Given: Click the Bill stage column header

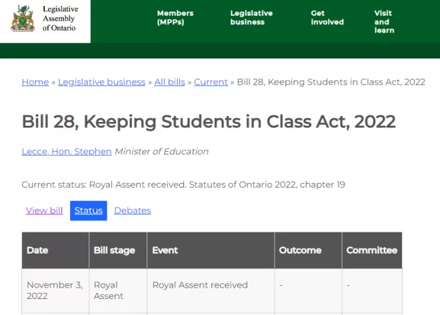Looking at the screenshot, I should click(118, 250).
